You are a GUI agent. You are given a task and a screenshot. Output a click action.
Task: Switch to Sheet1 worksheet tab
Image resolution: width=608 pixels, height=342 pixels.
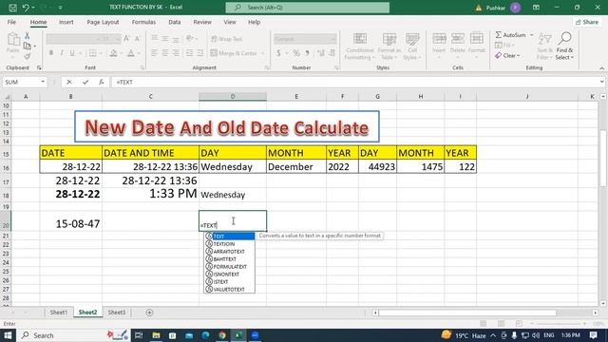point(59,313)
